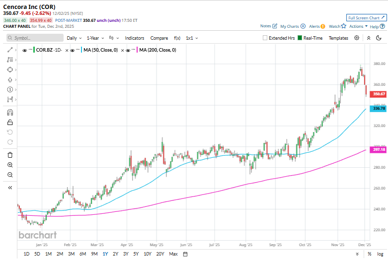Zoom in on the chart
The image size is (388, 261).
click(10, 165)
